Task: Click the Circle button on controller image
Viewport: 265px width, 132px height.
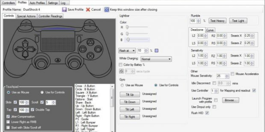Action: (98, 49)
